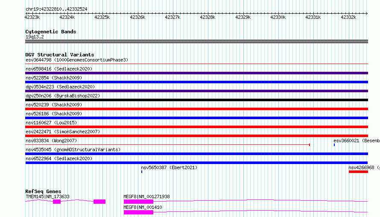Click the MEGF8 NM_001271938 magenta exon block

138,202
